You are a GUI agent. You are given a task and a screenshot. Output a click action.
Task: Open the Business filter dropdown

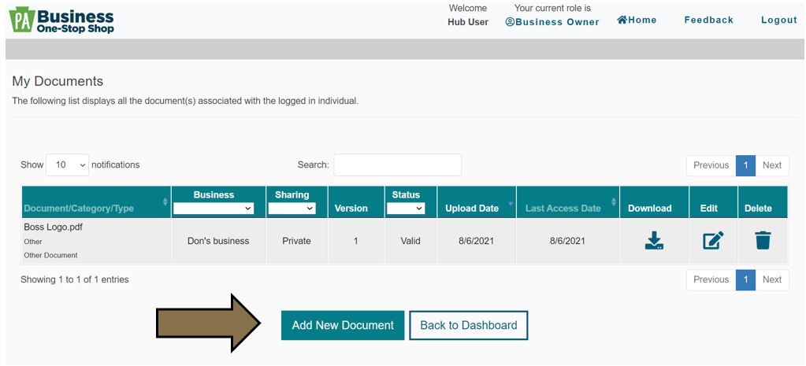pyautogui.click(x=214, y=209)
